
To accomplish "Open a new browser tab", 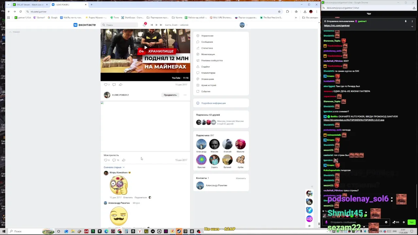I will tap(91, 5).
